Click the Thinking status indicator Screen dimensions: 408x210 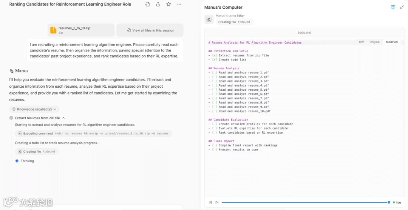coord(25,161)
